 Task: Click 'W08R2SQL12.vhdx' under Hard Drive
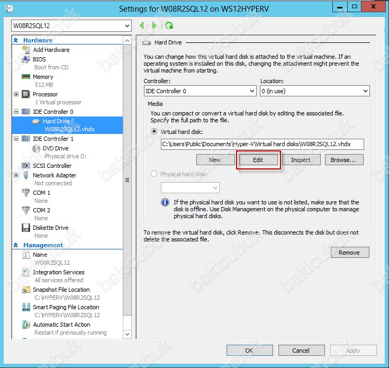coord(69,129)
